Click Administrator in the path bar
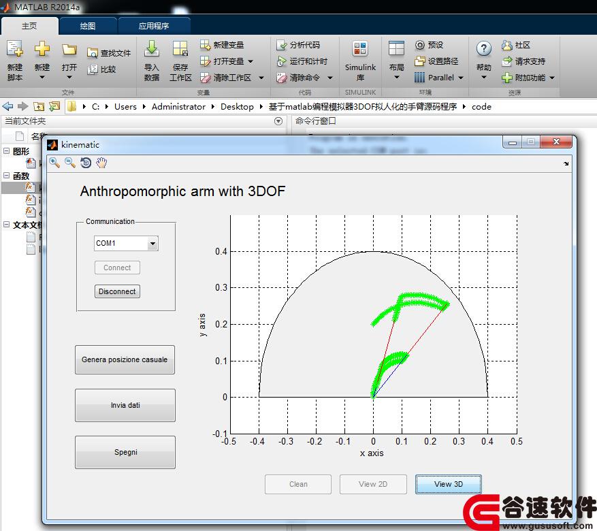This screenshot has width=597, height=531. (178, 107)
